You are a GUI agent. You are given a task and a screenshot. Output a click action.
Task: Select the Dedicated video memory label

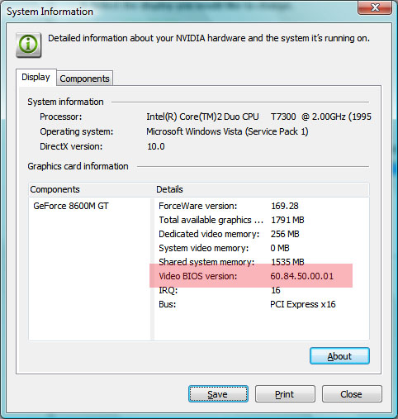[x=209, y=234]
